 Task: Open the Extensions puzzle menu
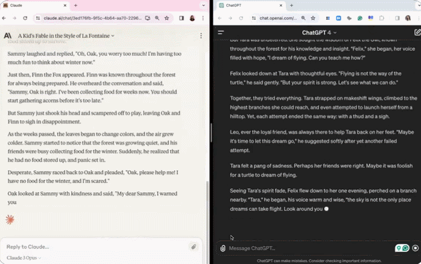pyautogui.click(x=382, y=18)
